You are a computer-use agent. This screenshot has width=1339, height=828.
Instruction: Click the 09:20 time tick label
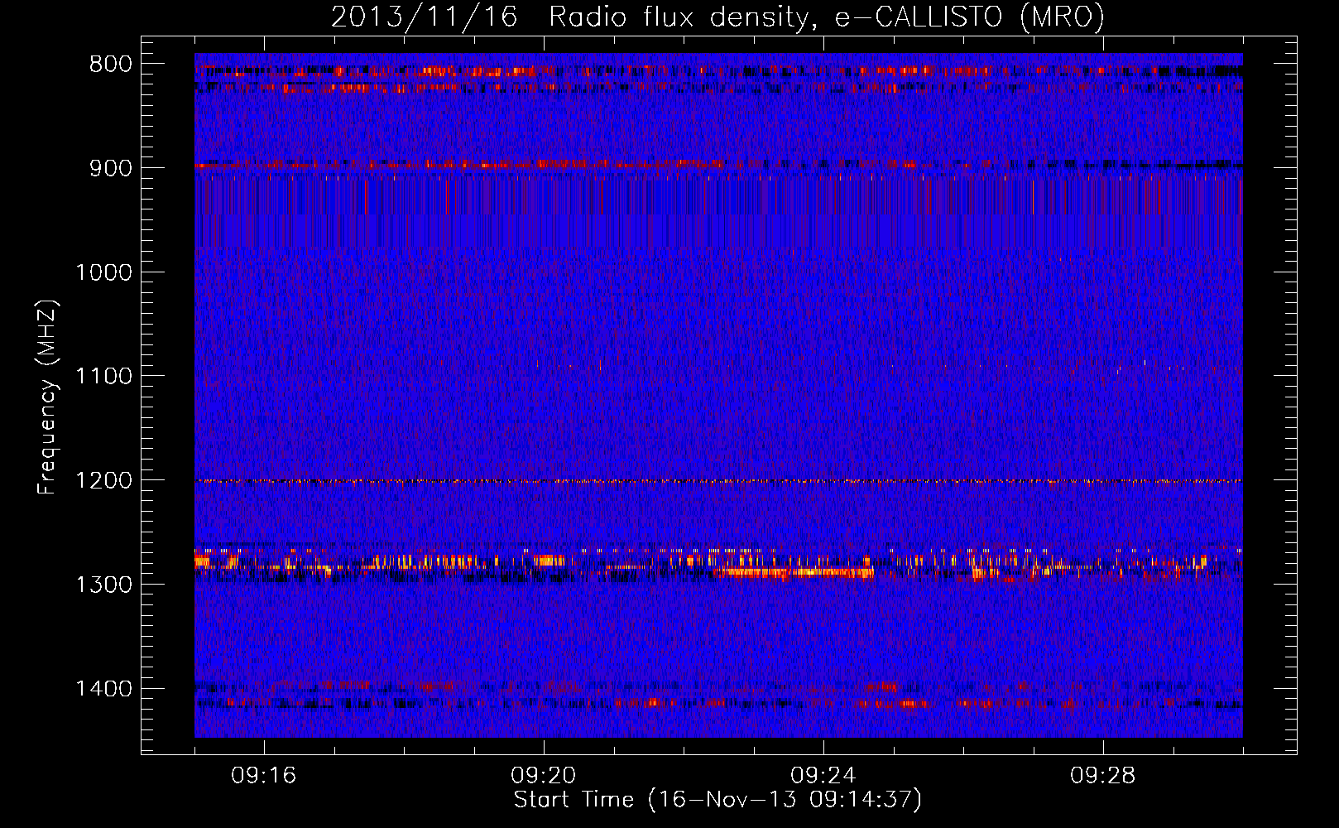[x=543, y=776]
